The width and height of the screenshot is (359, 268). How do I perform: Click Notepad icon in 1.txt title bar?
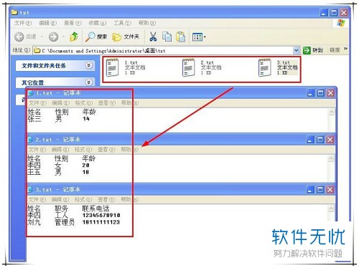[30, 93]
